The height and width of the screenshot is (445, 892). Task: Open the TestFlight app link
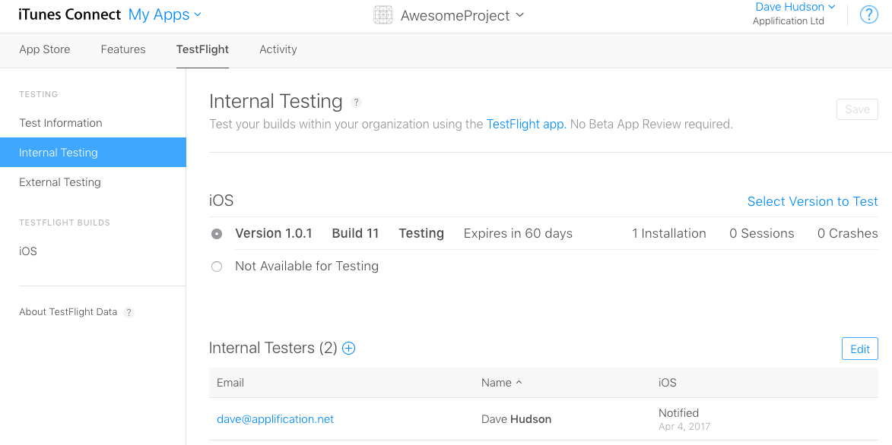coord(525,124)
